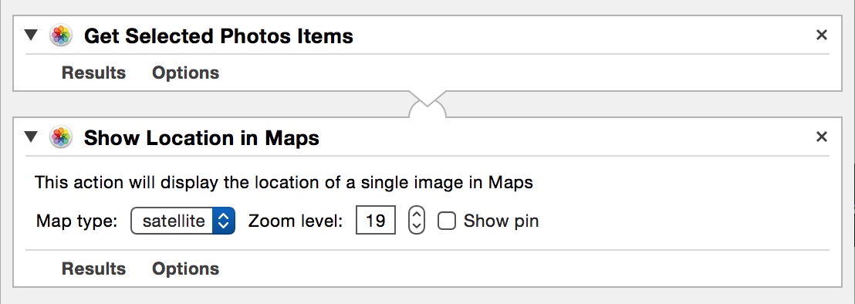Remove the Show Location in Maps action

pos(821,137)
